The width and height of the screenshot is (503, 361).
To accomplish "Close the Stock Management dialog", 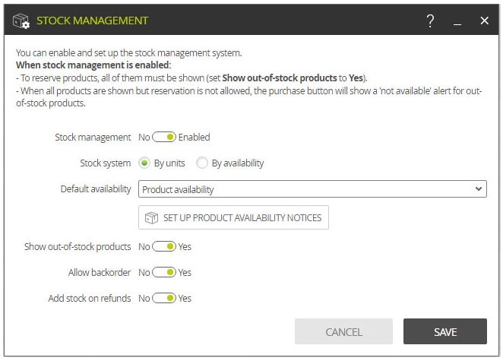I will pos(485,21).
